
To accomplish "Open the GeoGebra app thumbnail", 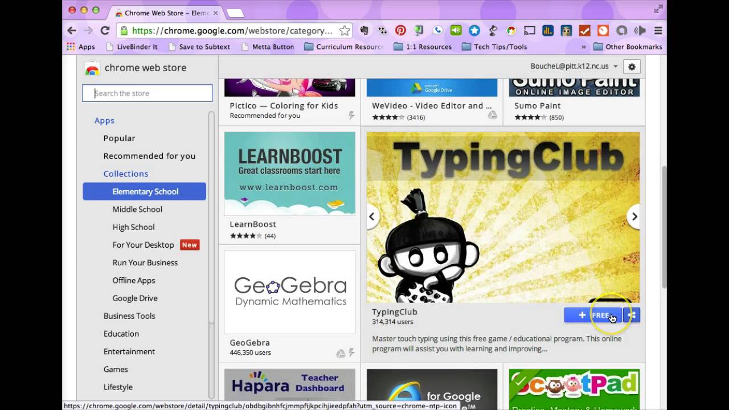I will (289, 292).
